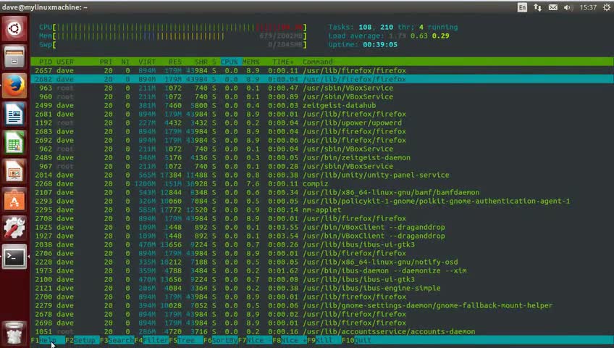The height and width of the screenshot is (348, 614).
Task: Sort by the USER column header
Action: (x=65, y=62)
